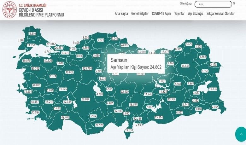Select province labeled 27.528
The image size is (246, 145).
pyautogui.click(x=99, y=125)
